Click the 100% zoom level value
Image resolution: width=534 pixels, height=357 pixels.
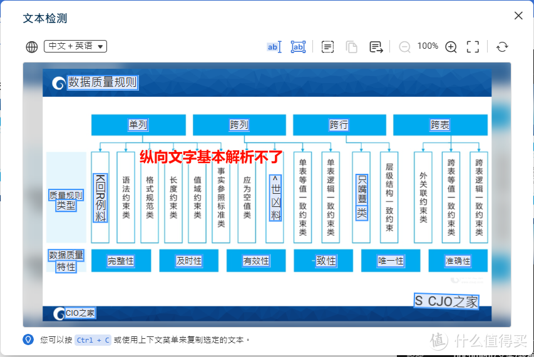click(428, 46)
